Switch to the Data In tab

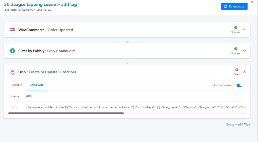tap(17, 85)
